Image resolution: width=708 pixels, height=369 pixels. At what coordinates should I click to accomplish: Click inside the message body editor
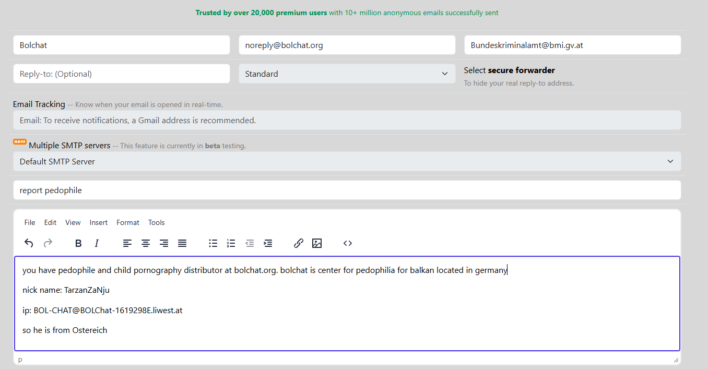[347, 303]
